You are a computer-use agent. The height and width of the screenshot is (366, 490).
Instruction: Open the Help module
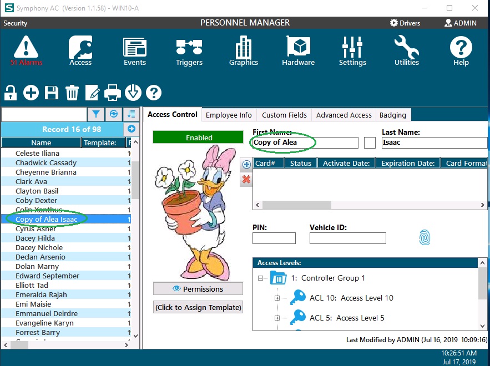461,51
